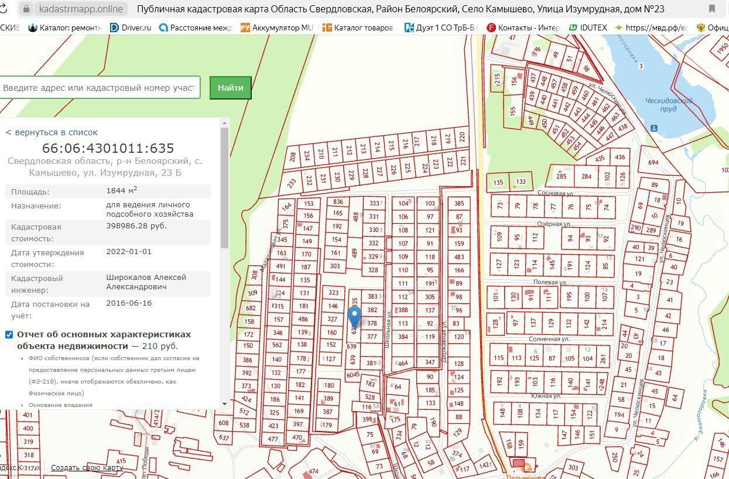Screen dimensions: 729x479
Task: Click the lock icon beside kadastrmapp.online
Action: coord(26,9)
